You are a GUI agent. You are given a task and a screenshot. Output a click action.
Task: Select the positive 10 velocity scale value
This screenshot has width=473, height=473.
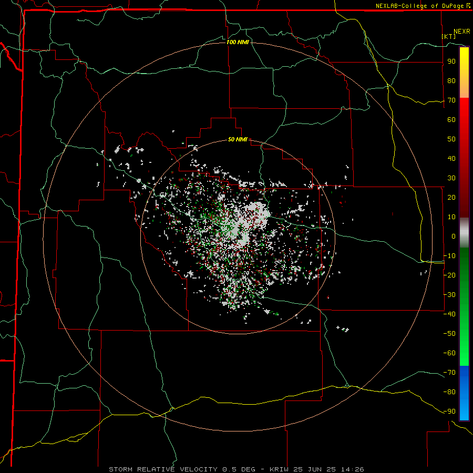pos(451,217)
